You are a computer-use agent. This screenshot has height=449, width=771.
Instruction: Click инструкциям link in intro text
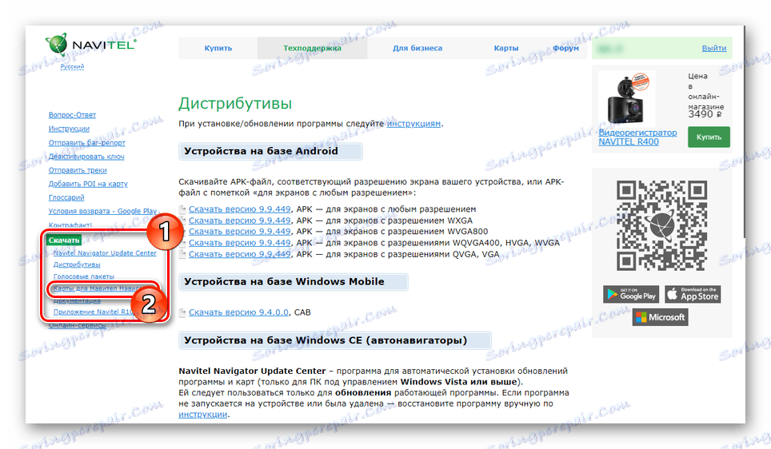pos(413,124)
